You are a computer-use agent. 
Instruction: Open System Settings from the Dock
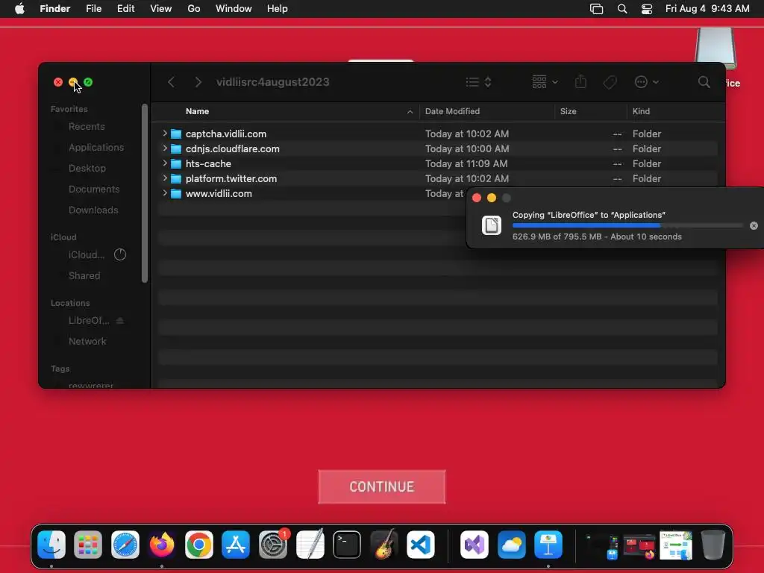[x=273, y=545]
